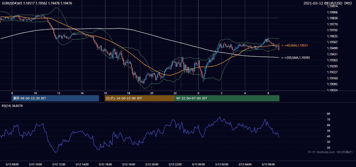Click price axis value 1.19702
356x167 pixels.
[x=332, y=30]
